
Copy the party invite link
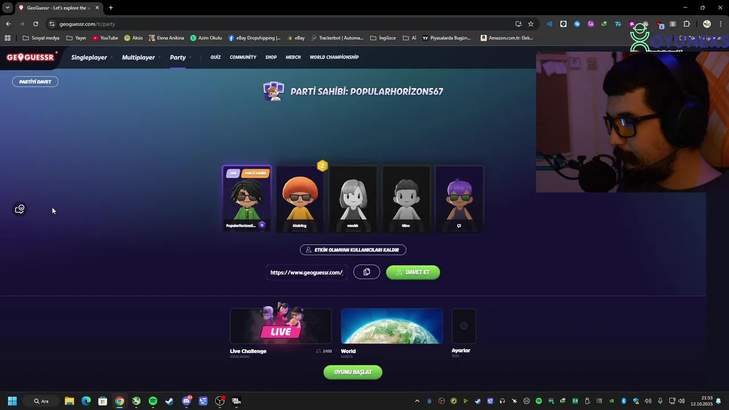tap(367, 272)
